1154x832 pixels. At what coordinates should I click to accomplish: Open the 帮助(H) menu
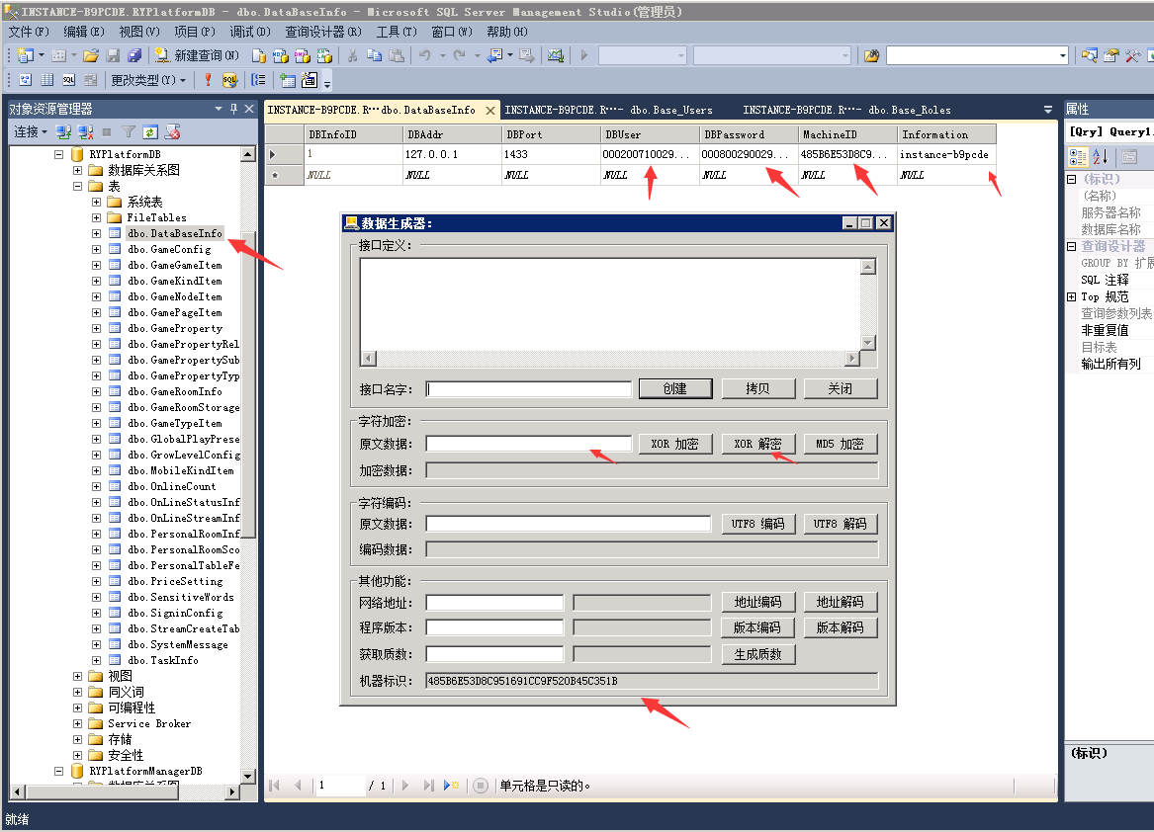[x=507, y=32]
